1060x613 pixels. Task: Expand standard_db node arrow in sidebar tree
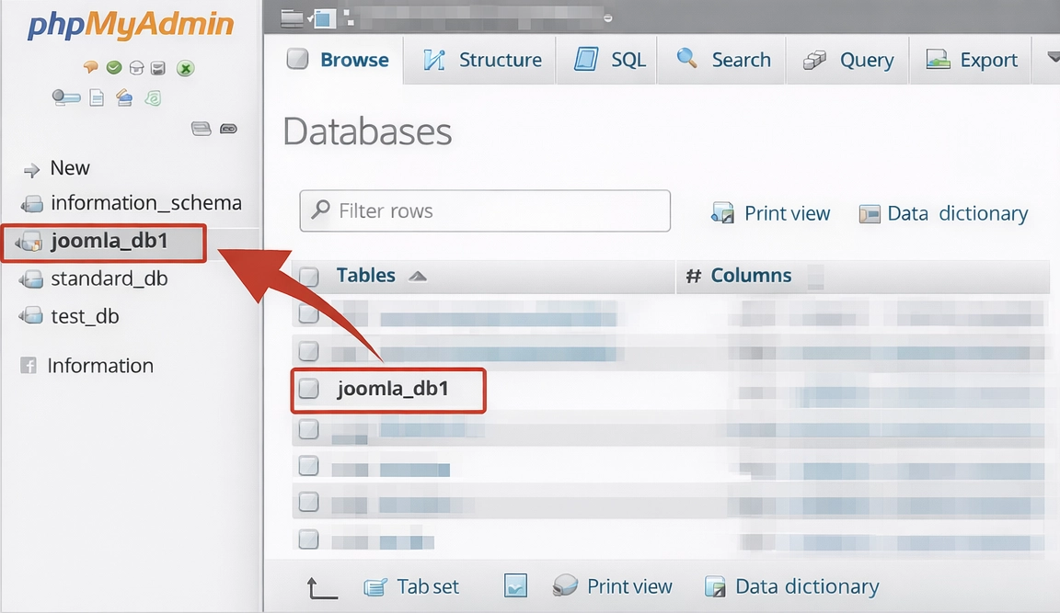click(x=21, y=278)
